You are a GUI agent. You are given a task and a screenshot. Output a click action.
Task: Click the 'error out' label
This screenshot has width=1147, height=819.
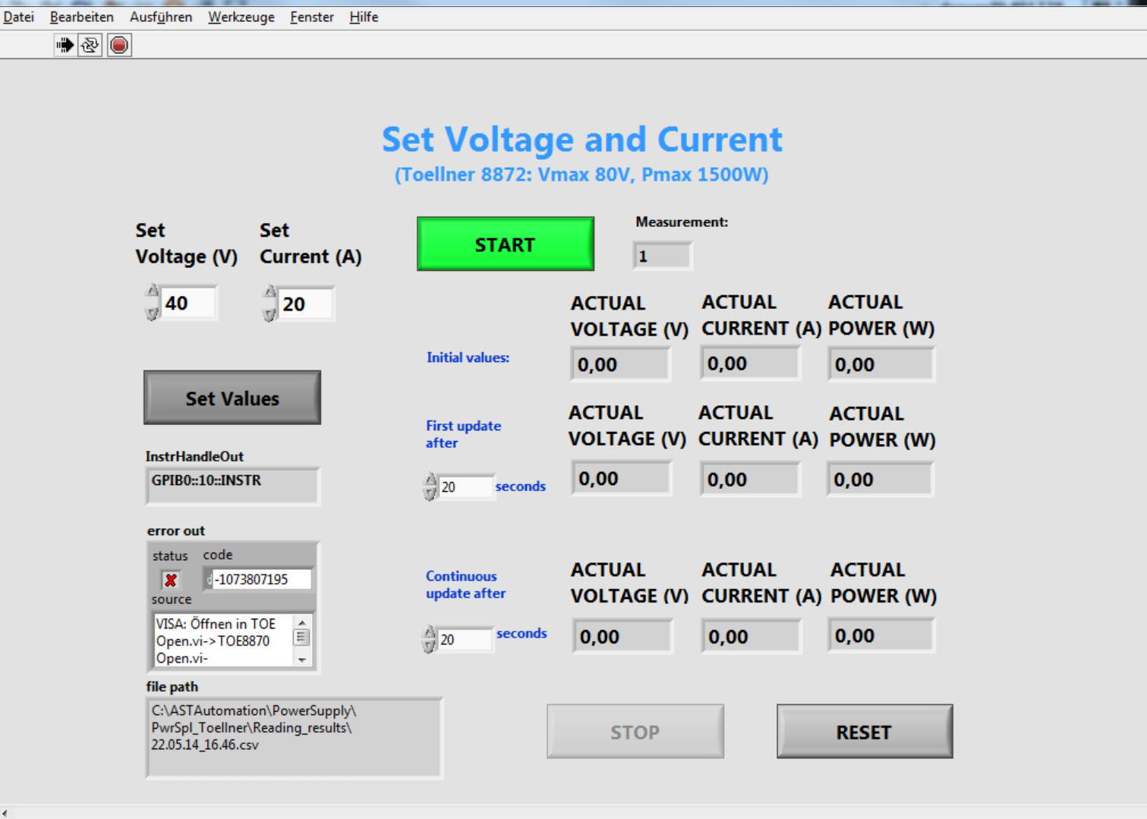point(175,531)
